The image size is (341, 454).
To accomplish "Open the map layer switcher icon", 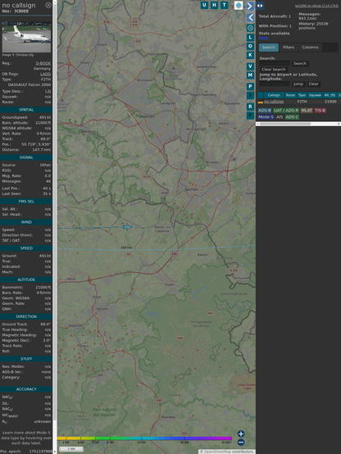I will [x=239, y=5].
